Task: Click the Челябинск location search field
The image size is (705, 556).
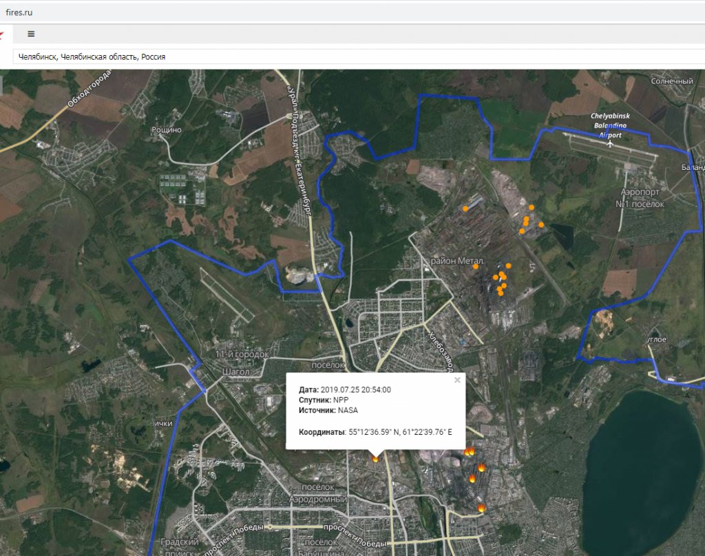Action: (x=275, y=56)
